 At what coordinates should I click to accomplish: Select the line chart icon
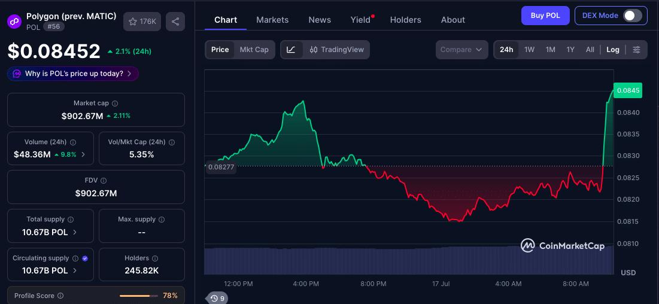coord(291,50)
